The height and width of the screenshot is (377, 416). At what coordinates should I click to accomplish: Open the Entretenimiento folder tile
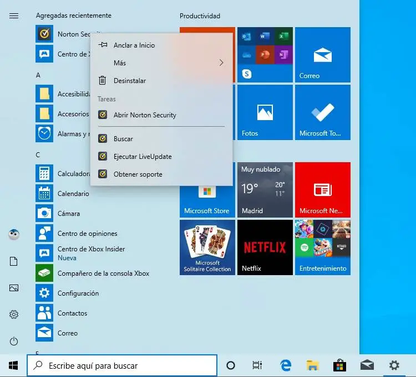coord(323,247)
